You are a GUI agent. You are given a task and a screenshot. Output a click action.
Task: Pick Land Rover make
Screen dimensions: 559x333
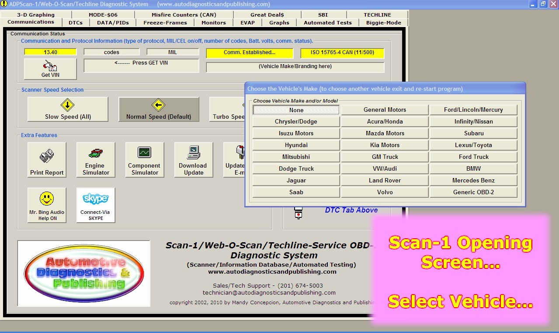(385, 181)
